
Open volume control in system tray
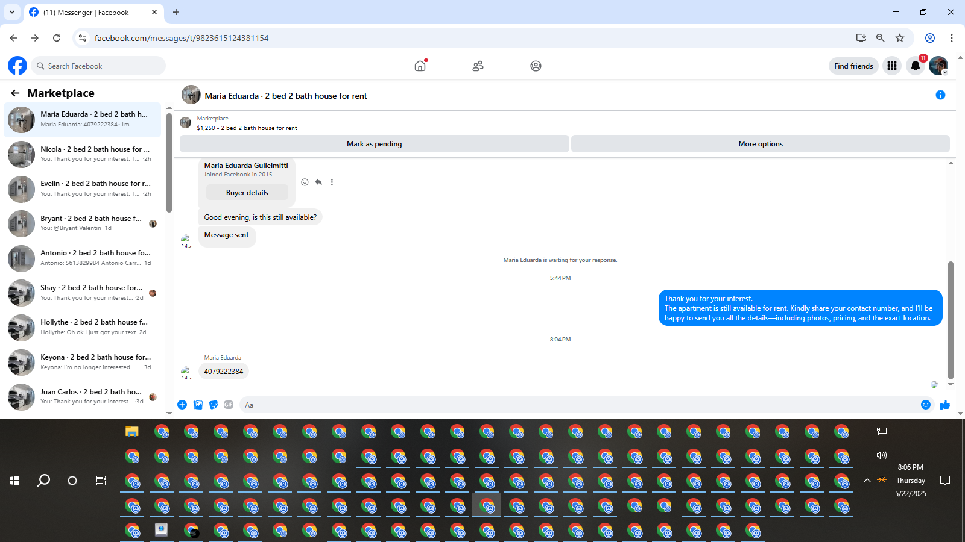pyautogui.click(x=882, y=455)
